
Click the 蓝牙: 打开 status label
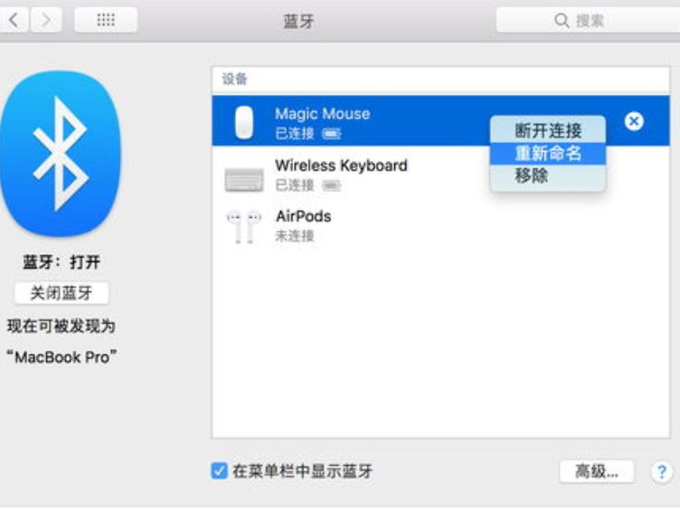[61, 262]
